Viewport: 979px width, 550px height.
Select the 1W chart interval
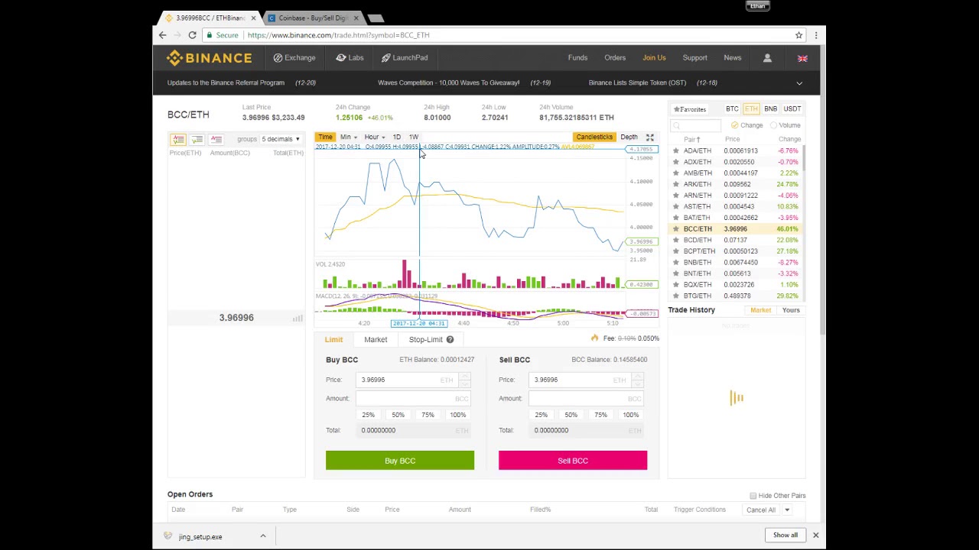pyautogui.click(x=414, y=137)
